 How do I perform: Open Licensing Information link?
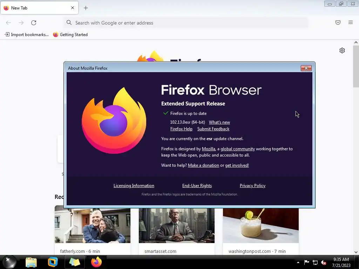click(134, 186)
